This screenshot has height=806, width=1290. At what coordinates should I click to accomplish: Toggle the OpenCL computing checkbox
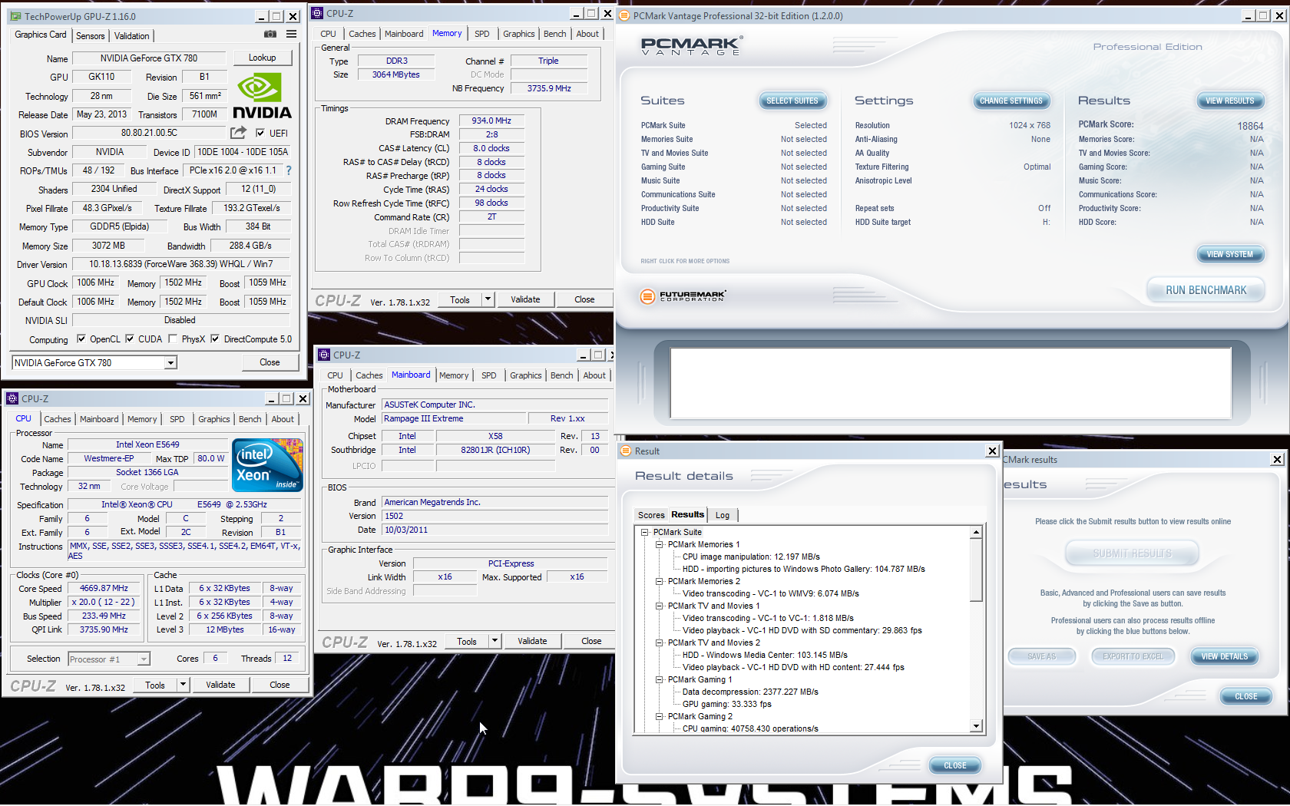[81, 339]
